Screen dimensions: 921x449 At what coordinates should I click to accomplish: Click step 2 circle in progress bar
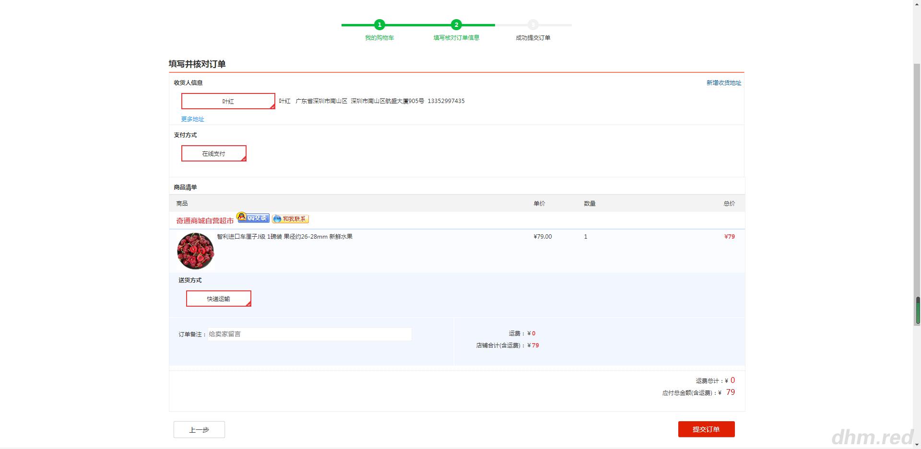coord(456,24)
